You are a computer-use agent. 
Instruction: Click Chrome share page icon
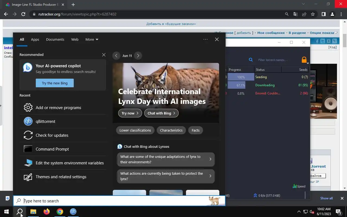(304, 14)
